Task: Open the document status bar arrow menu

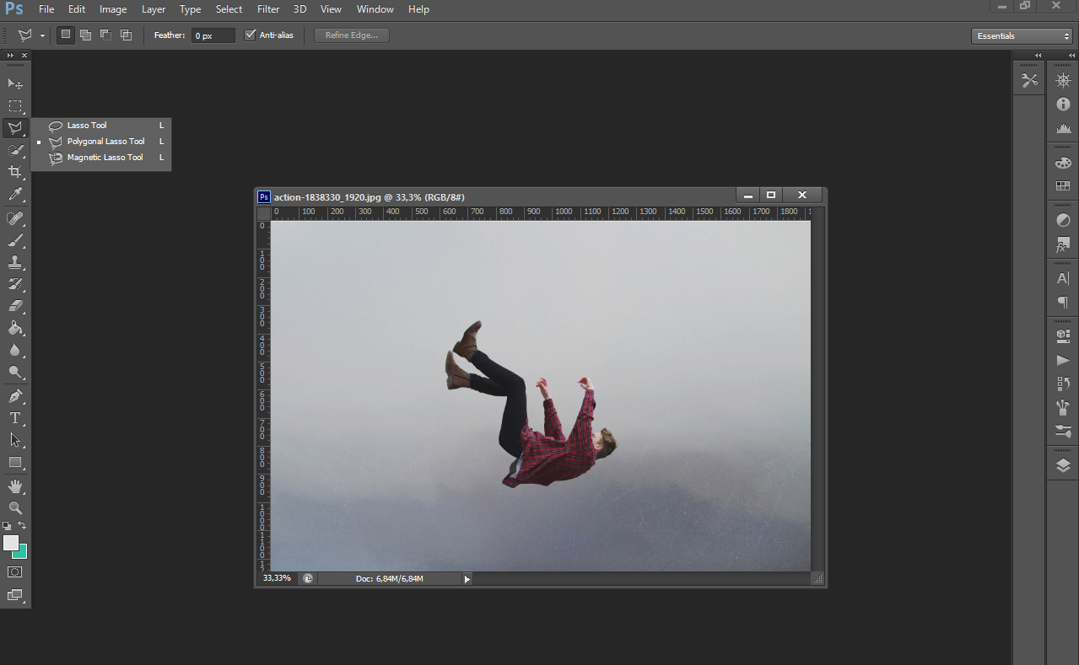Action: click(467, 579)
